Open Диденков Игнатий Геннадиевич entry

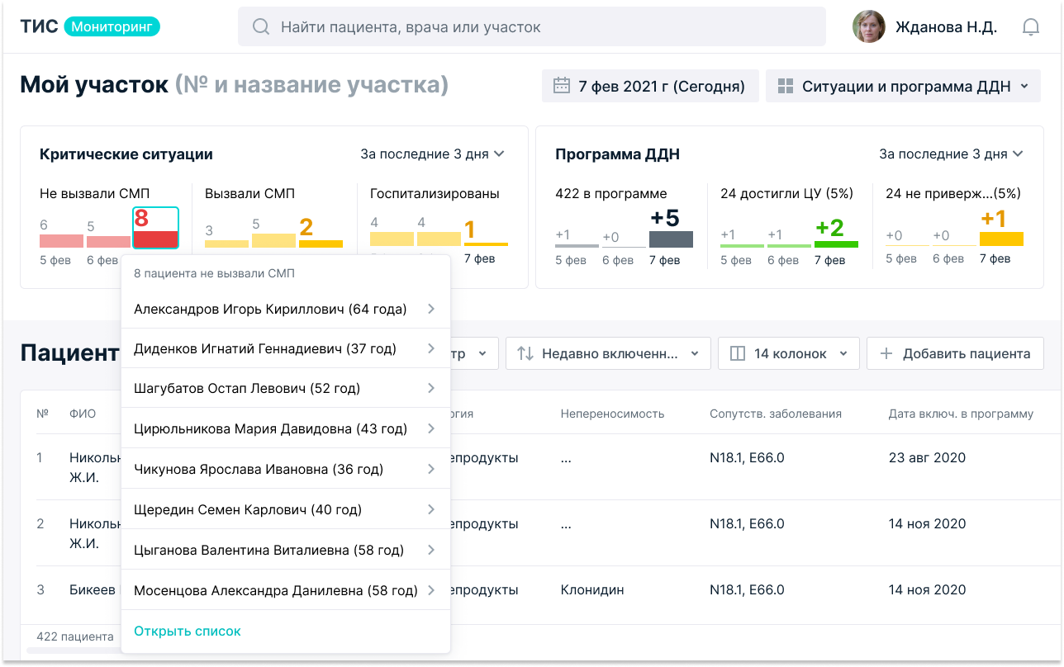(x=286, y=349)
